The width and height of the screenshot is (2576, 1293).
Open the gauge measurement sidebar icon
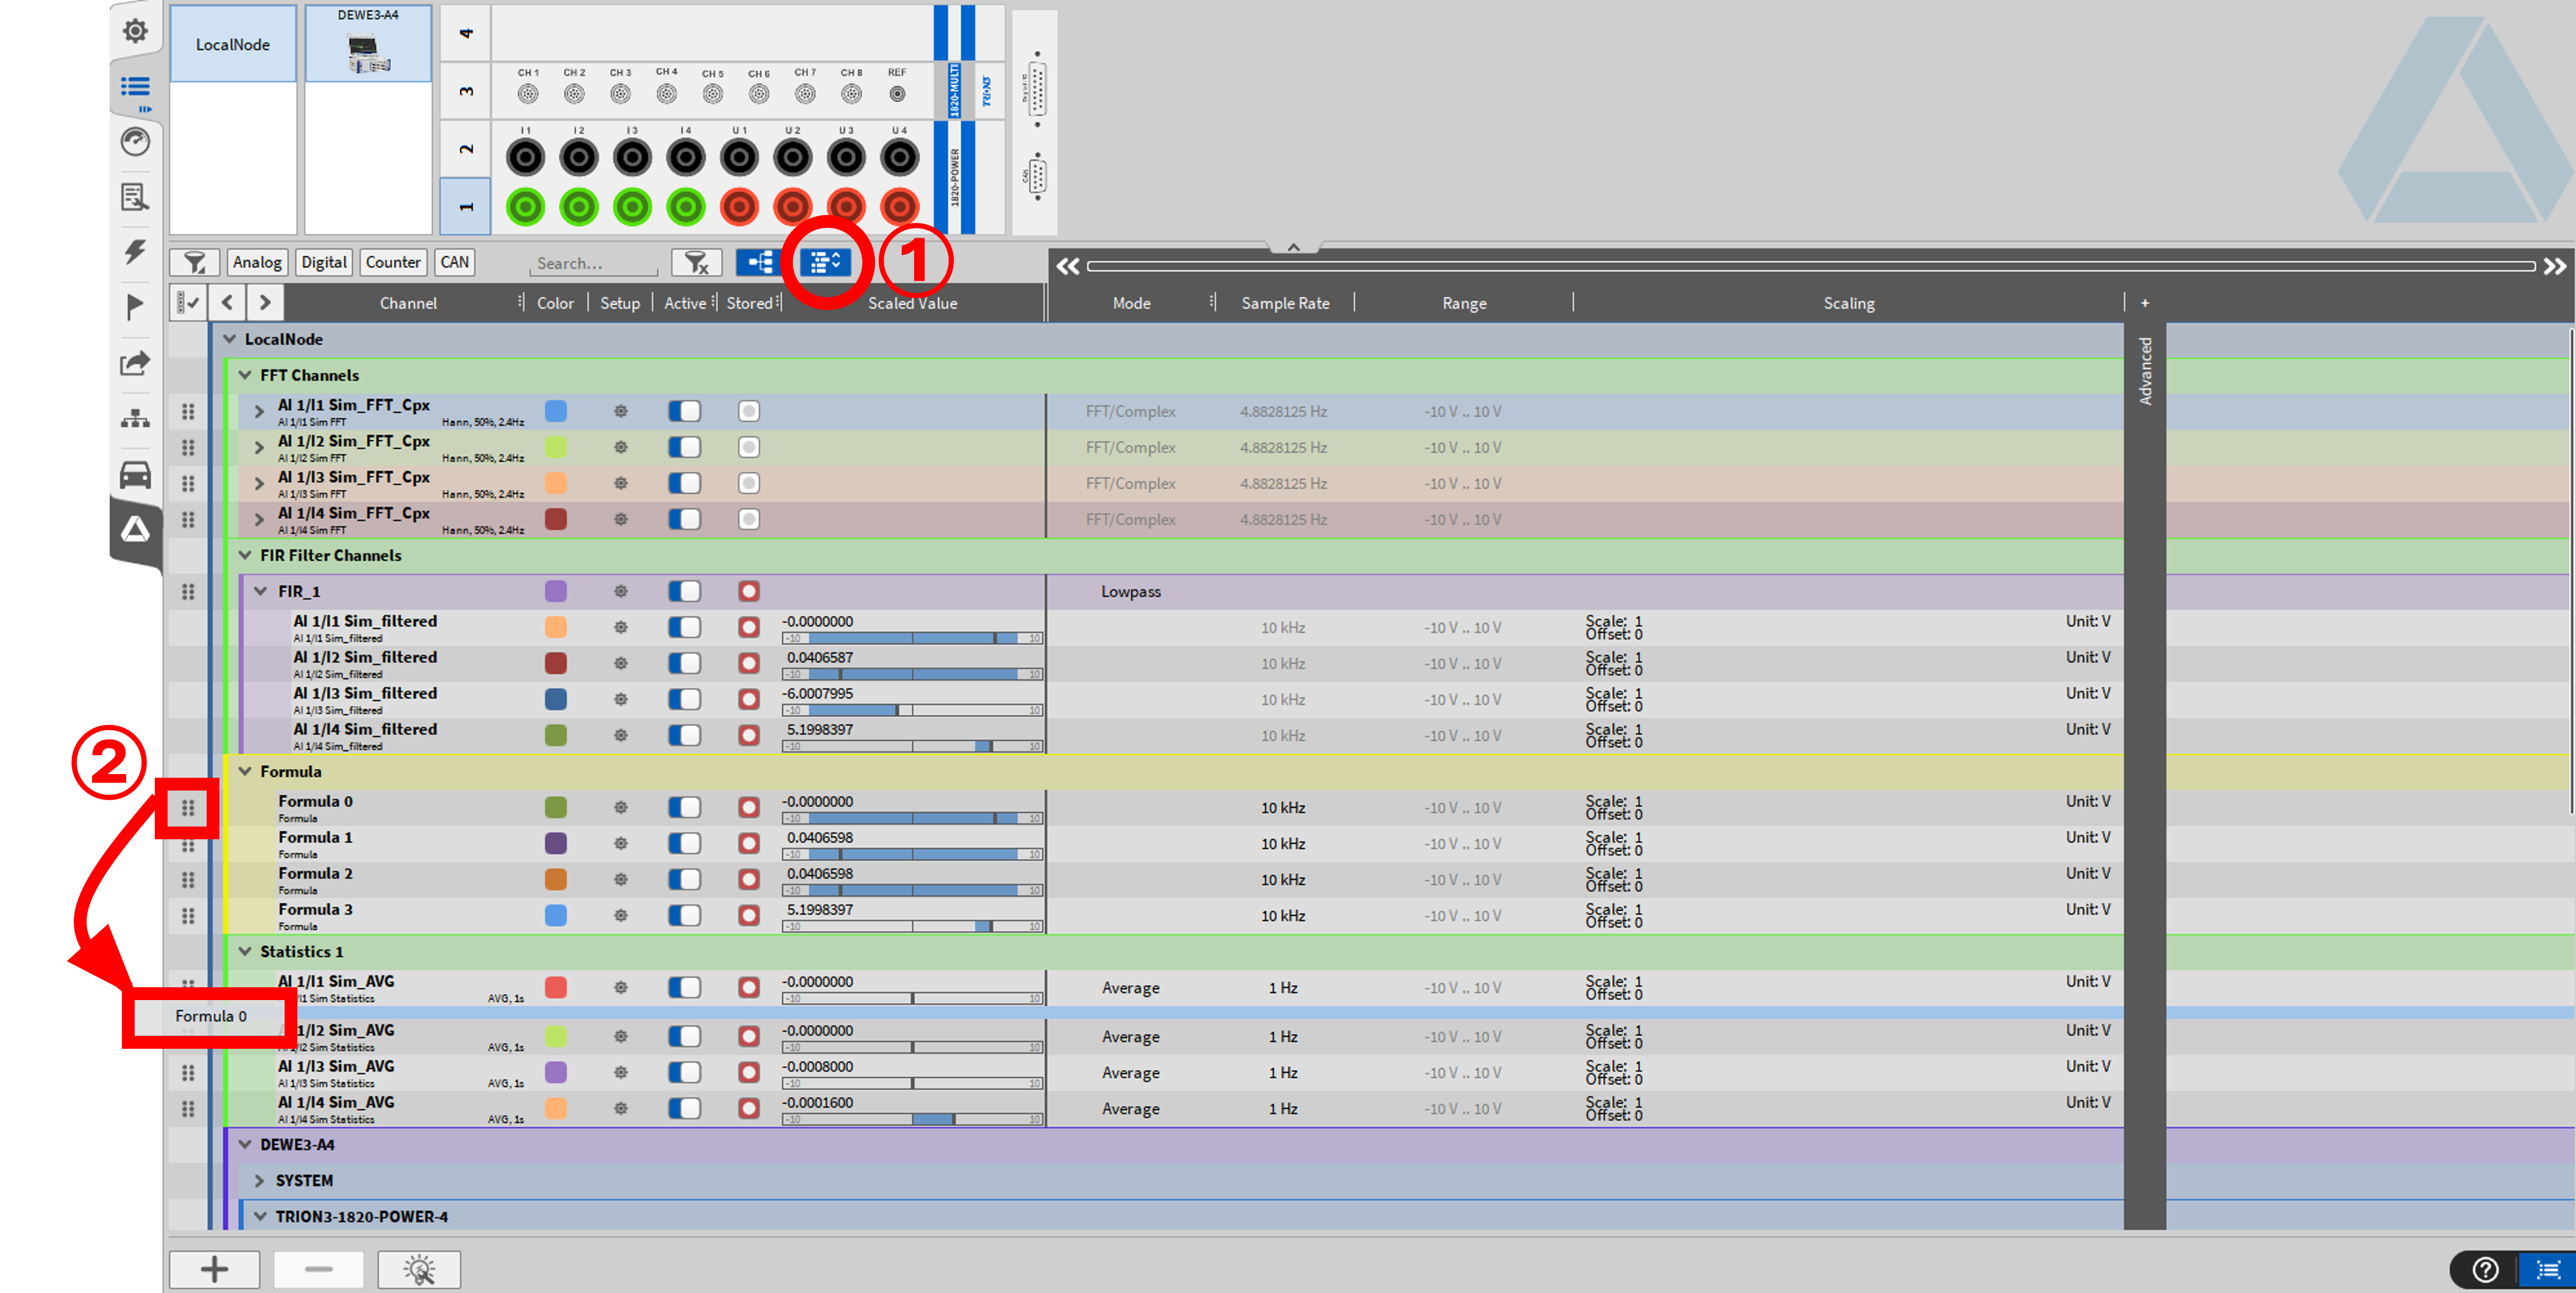tap(135, 142)
